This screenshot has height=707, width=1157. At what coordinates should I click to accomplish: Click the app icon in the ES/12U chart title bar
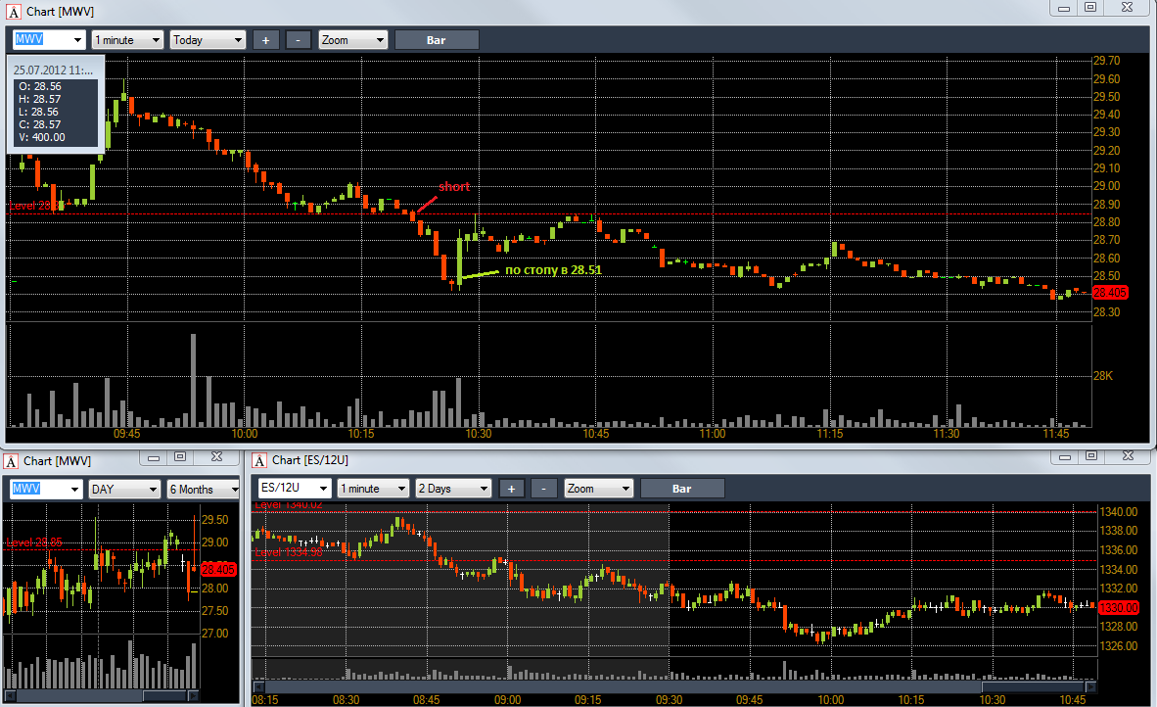[x=259, y=460]
